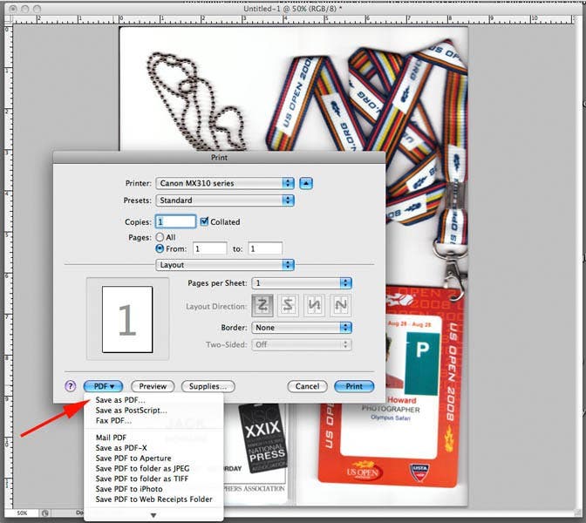Select the first Z-shaped layout direction icon
The height and width of the screenshot is (523, 586).
[262, 305]
